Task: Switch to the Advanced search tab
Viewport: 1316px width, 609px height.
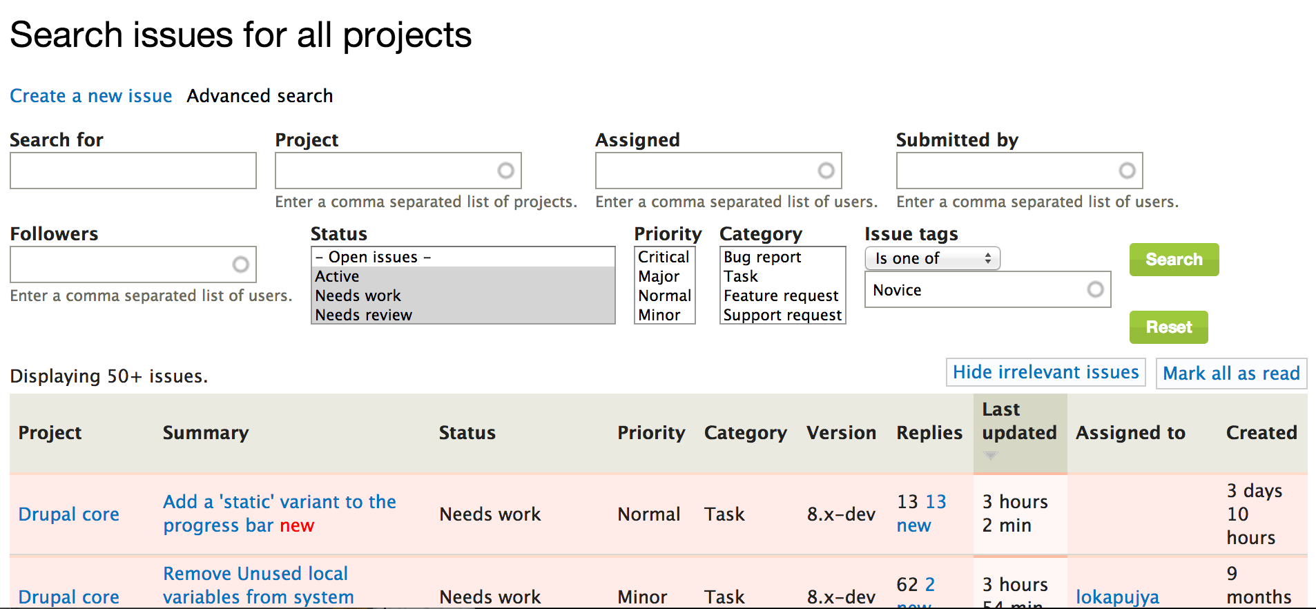Action: coord(260,96)
